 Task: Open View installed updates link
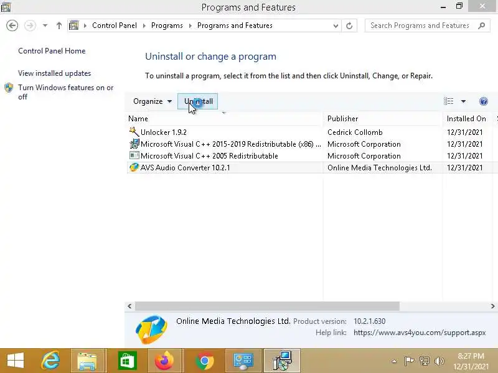(x=54, y=73)
